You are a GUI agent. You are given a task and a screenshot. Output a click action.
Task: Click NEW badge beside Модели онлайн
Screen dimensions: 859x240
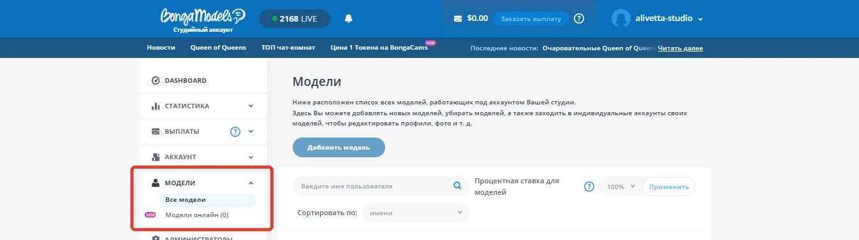151,215
